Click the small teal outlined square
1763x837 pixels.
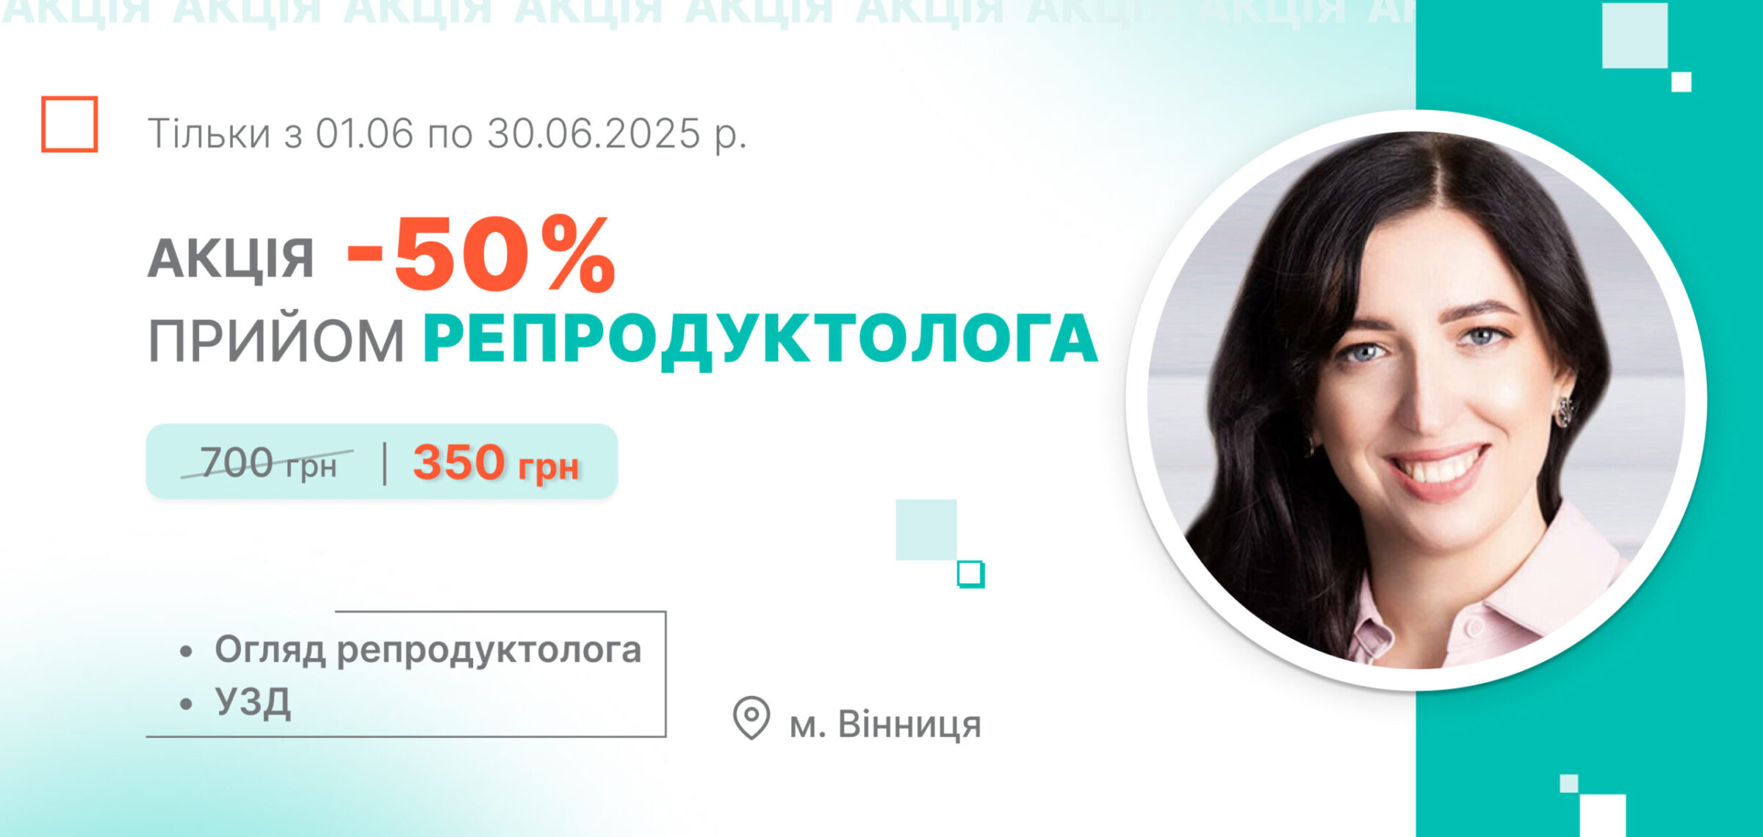click(x=970, y=574)
